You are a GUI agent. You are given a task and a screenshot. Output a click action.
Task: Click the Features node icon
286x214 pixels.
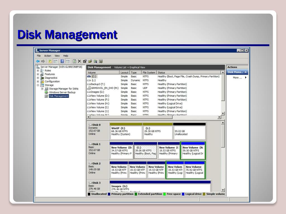[x=42, y=74]
